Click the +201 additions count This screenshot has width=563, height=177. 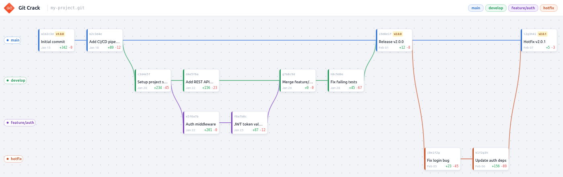click(208, 130)
